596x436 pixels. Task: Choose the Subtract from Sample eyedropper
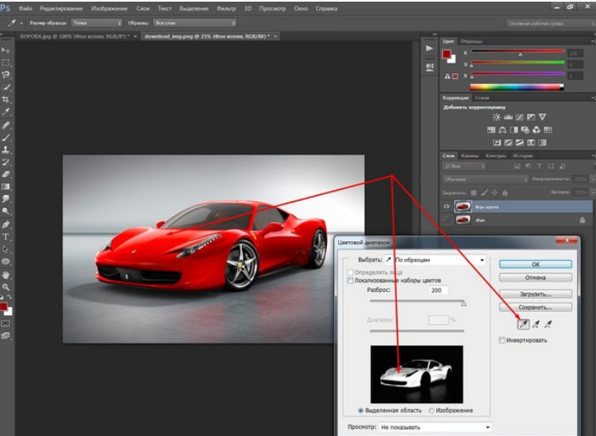[547, 324]
